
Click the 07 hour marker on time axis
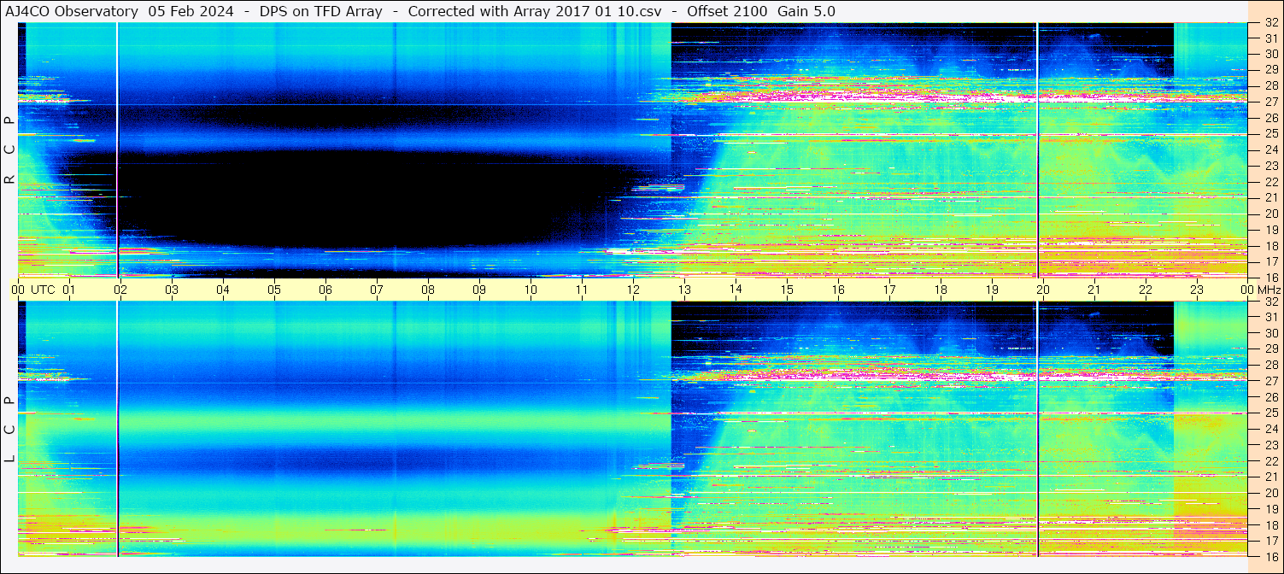pyautogui.click(x=377, y=290)
